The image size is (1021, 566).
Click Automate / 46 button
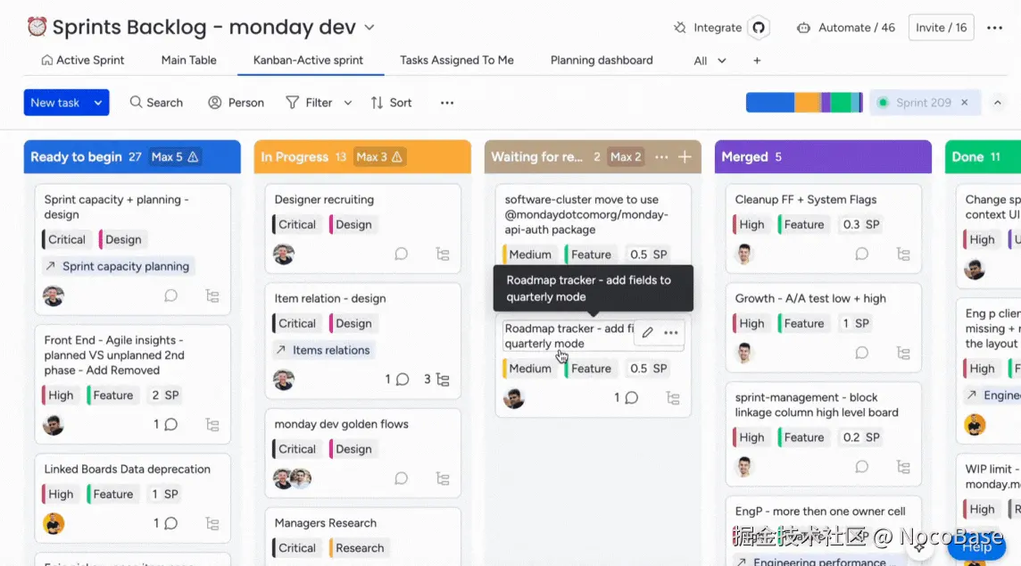coord(846,28)
